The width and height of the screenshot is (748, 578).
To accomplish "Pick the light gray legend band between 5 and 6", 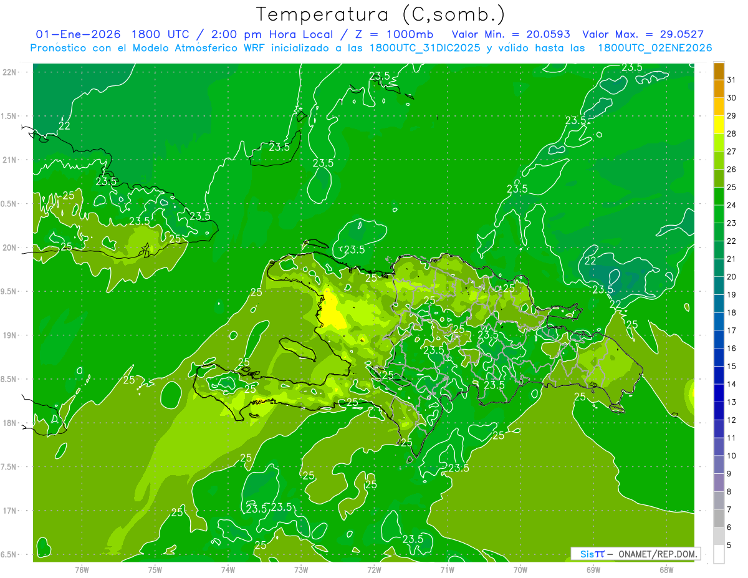I will click(719, 537).
